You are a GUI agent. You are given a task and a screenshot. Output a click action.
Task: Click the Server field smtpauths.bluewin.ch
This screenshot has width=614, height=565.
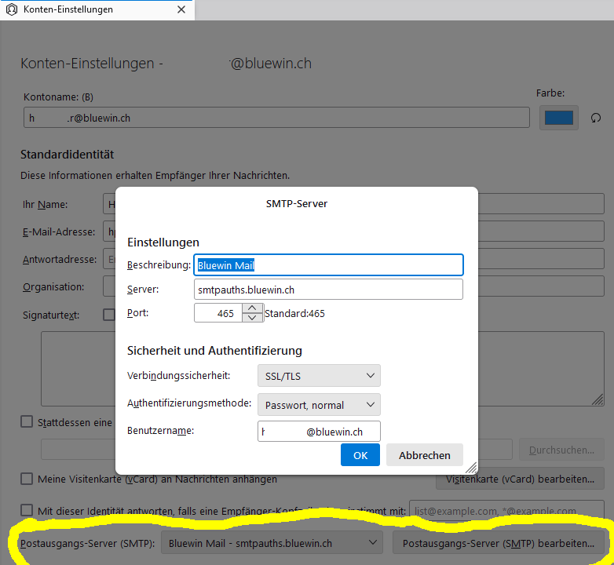coord(328,290)
